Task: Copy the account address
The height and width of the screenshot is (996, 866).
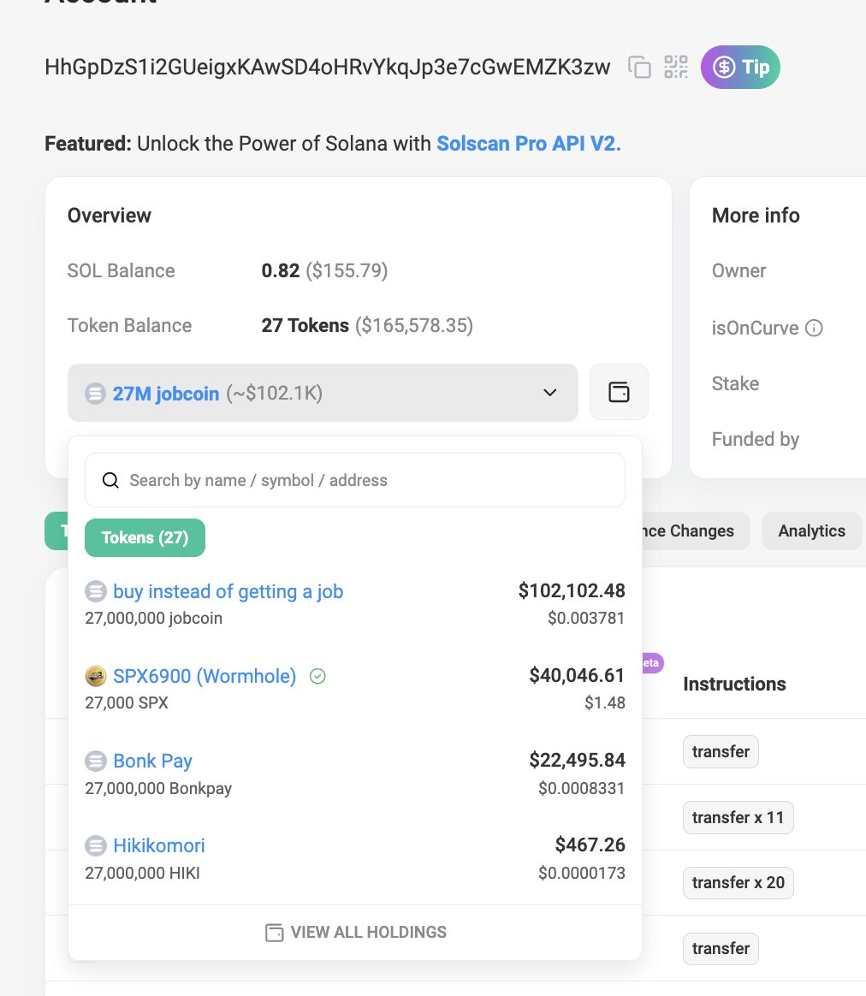Action: pos(639,67)
